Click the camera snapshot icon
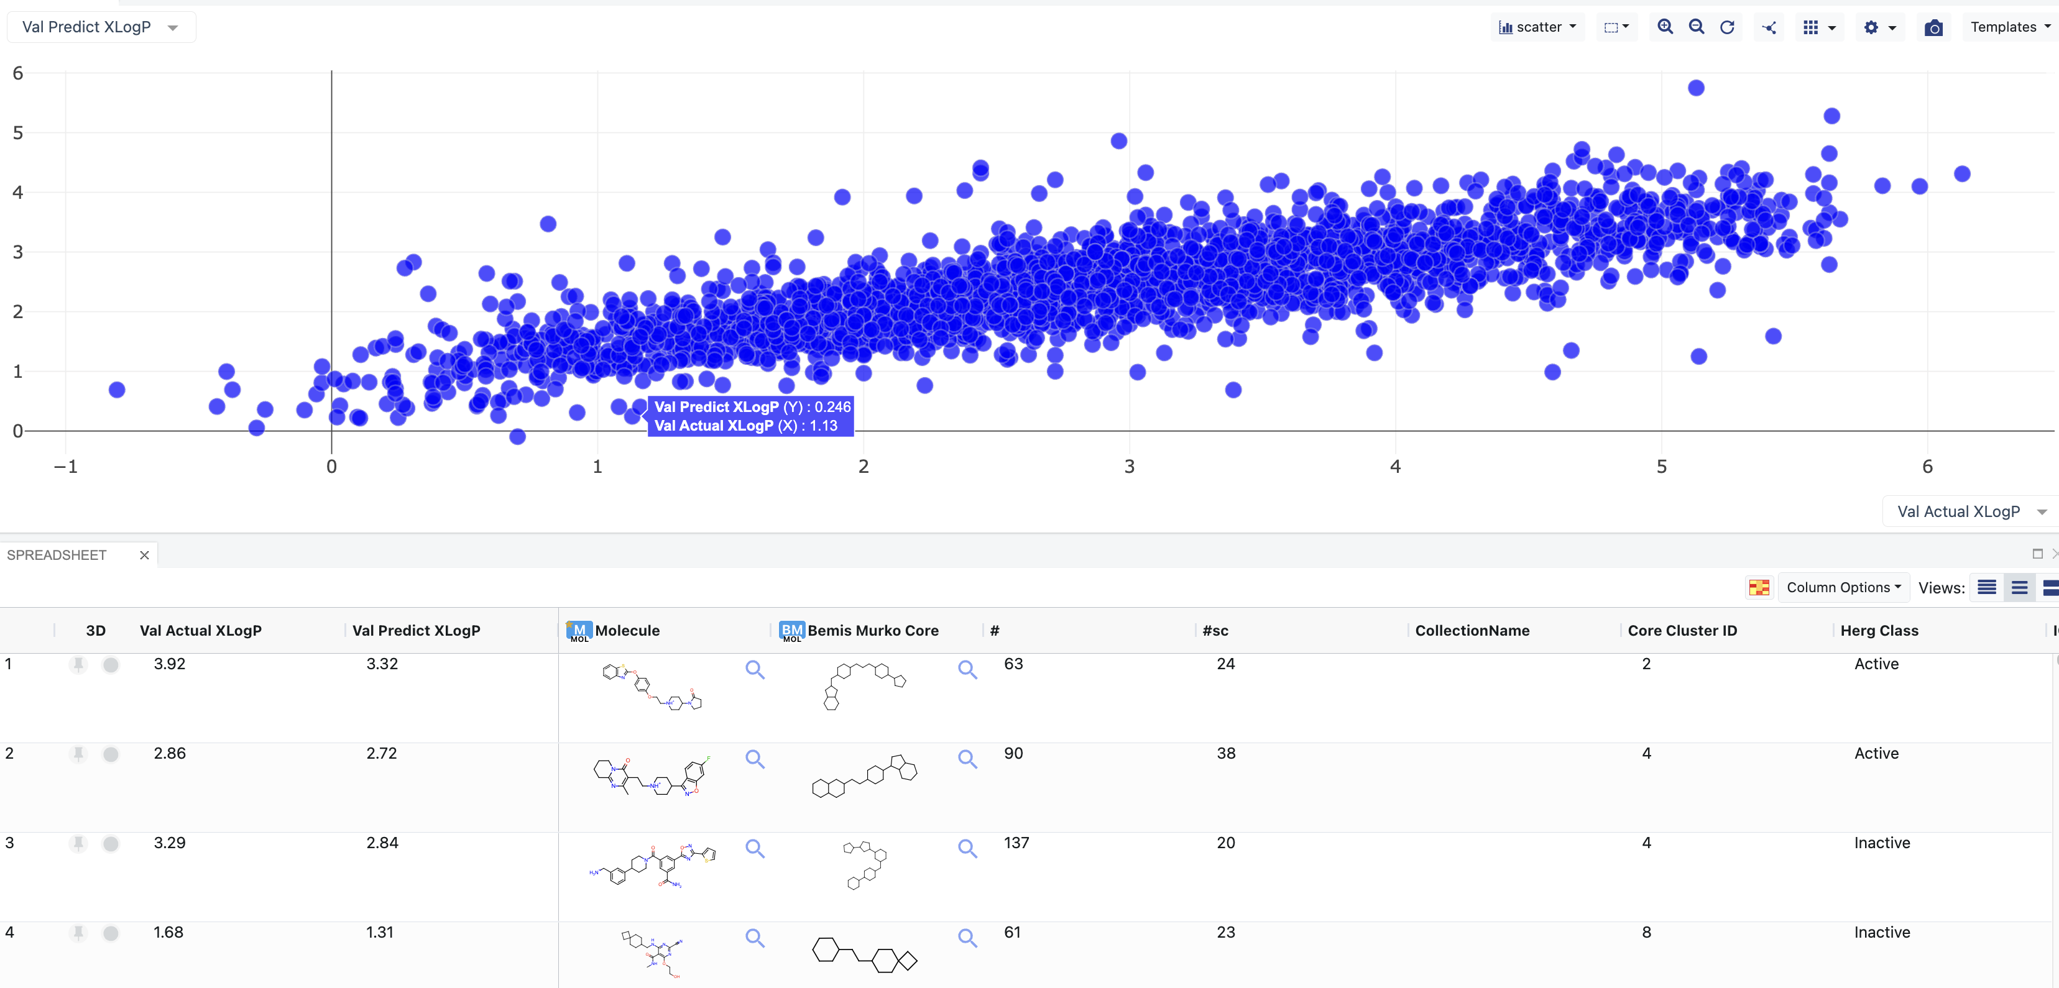This screenshot has height=988, width=2059. [1933, 28]
